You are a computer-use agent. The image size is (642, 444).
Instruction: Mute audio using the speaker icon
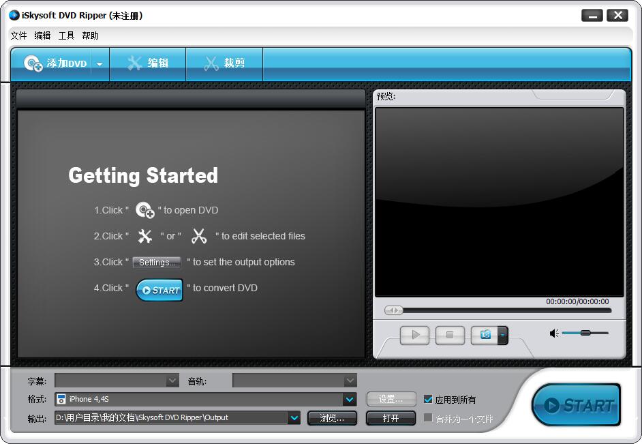554,334
